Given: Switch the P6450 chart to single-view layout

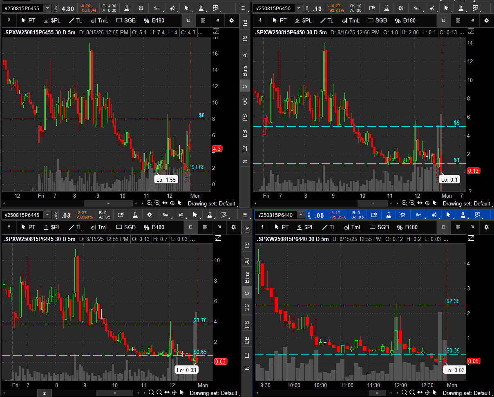Looking at the screenshot, I should pos(444,20).
